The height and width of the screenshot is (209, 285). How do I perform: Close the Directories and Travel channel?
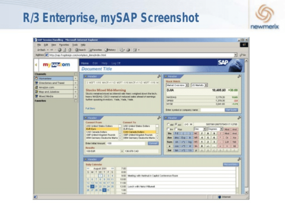point(75,83)
